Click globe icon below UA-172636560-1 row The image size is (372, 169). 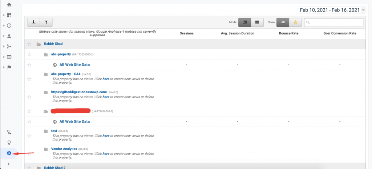pyautogui.click(x=55, y=121)
